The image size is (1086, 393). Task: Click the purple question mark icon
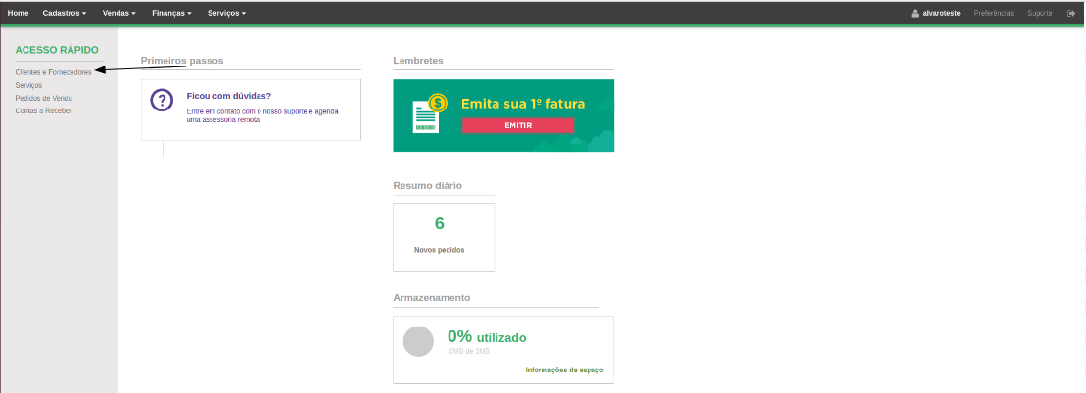(162, 100)
